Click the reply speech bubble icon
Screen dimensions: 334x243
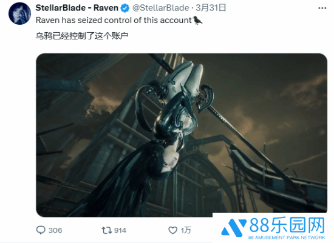(41, 230)
